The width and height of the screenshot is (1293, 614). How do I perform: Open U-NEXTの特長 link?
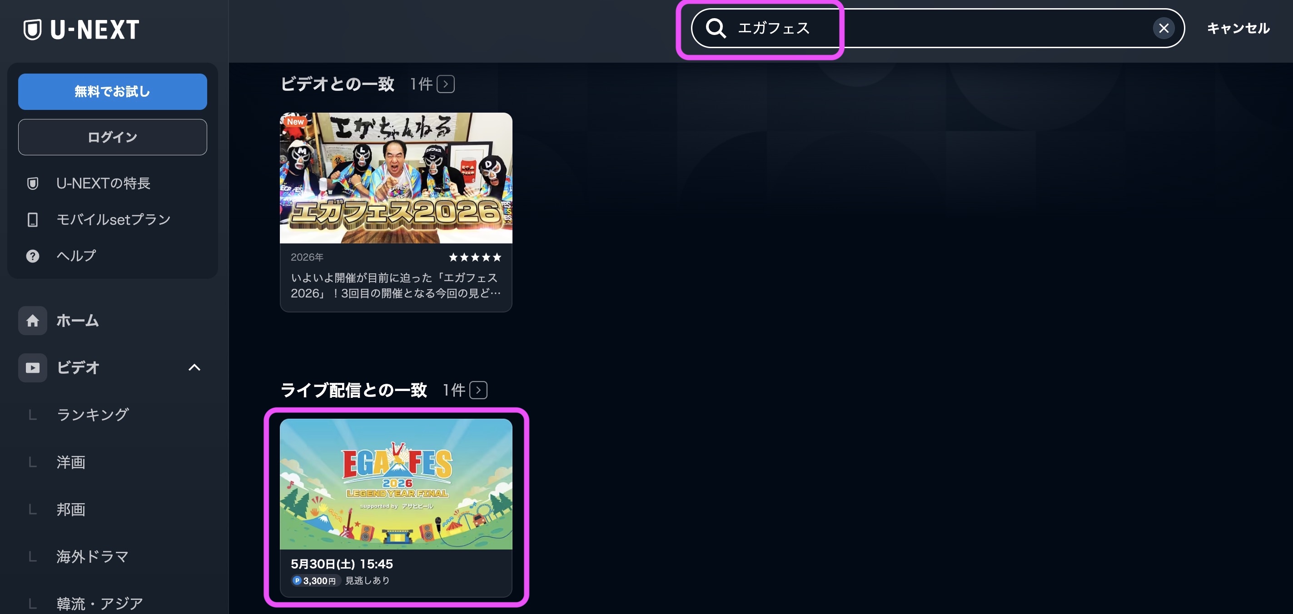(104, 183)
